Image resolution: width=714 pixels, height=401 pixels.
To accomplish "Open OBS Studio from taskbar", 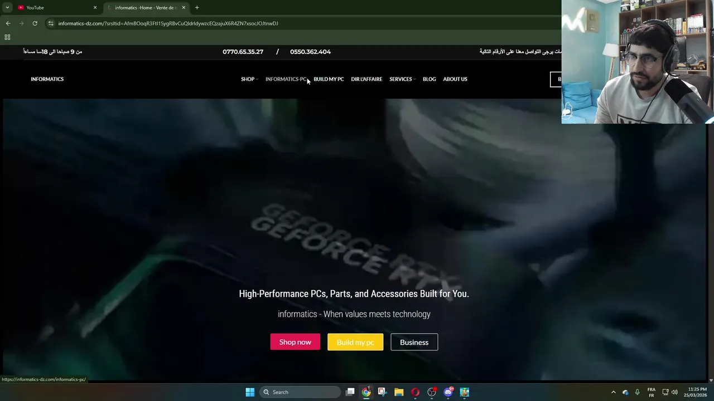I will [x=432, y=392].
